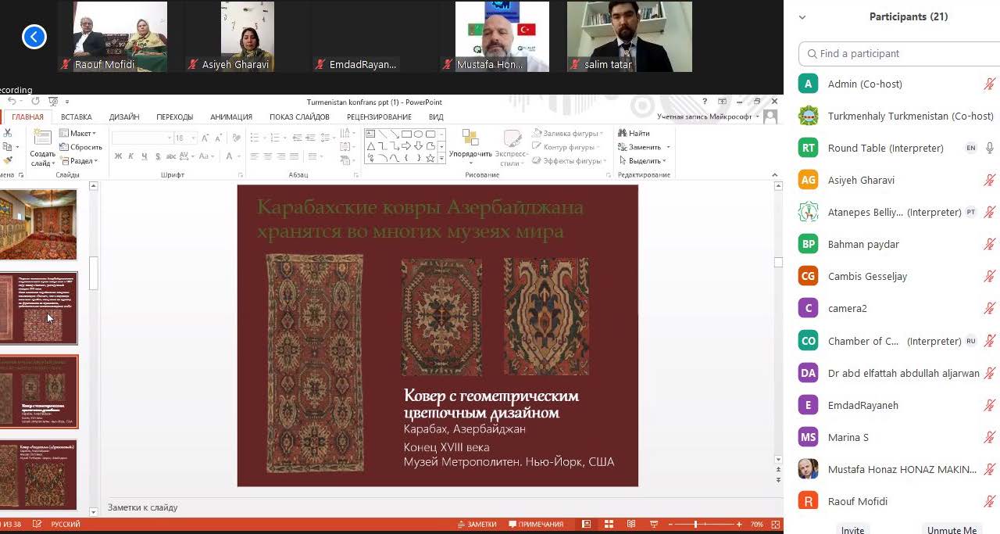
Task: Click the Undo arrow in quick access toolbar
Action: click(x=12, y=102)
